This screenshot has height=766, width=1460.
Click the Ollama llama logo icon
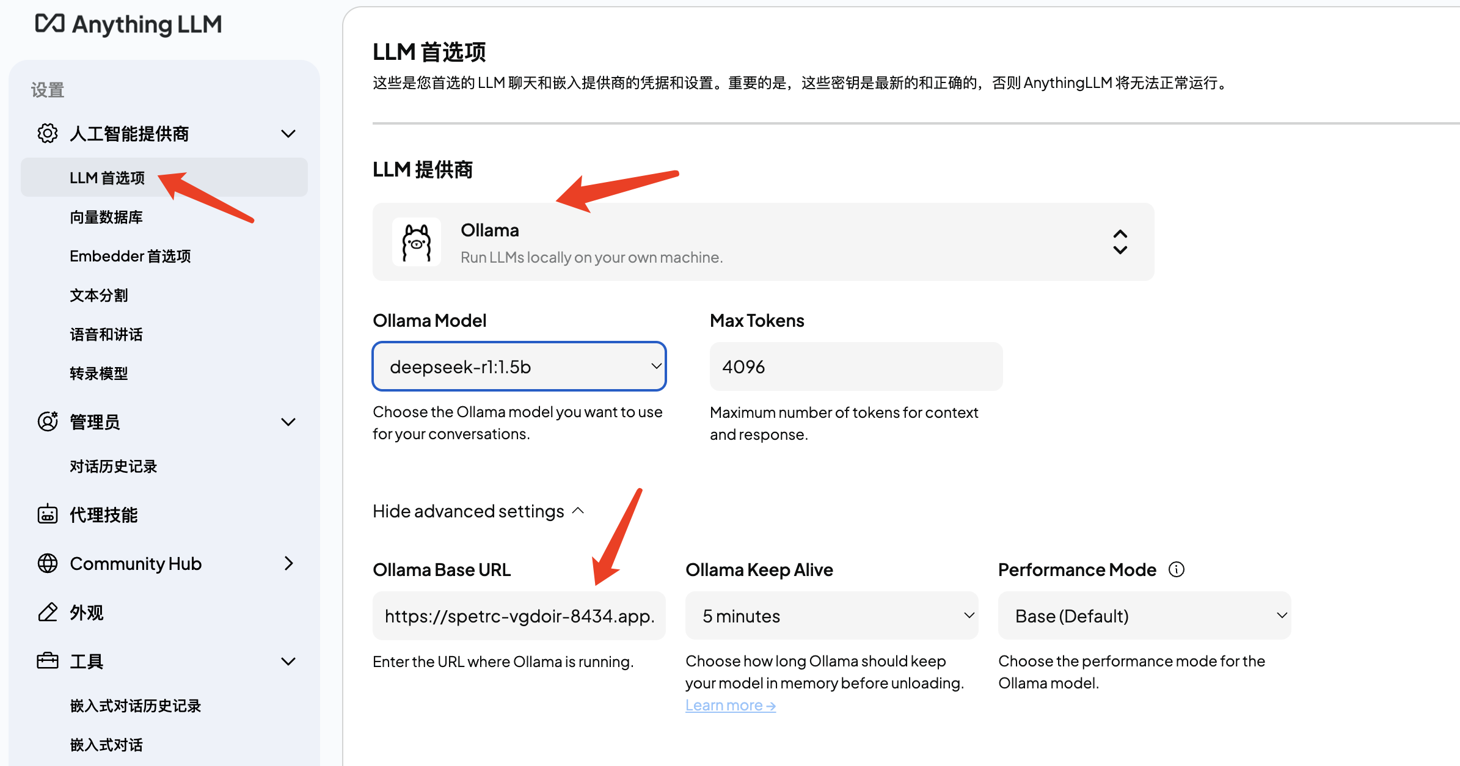point(417,242)
